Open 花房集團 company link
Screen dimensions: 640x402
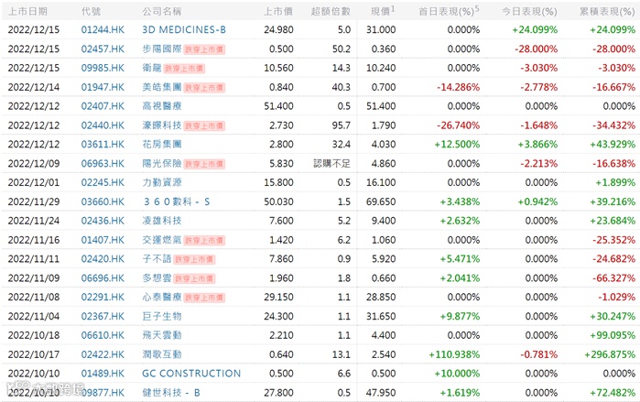(162, 144)
